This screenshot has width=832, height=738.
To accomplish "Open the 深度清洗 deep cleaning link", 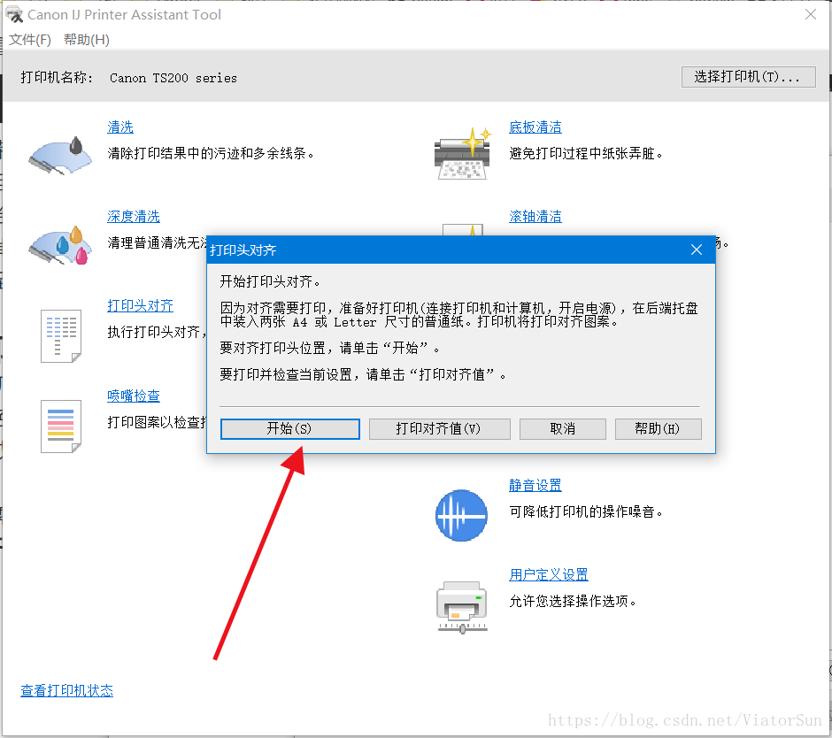I will pyautogui.click(x=133, y=217).
